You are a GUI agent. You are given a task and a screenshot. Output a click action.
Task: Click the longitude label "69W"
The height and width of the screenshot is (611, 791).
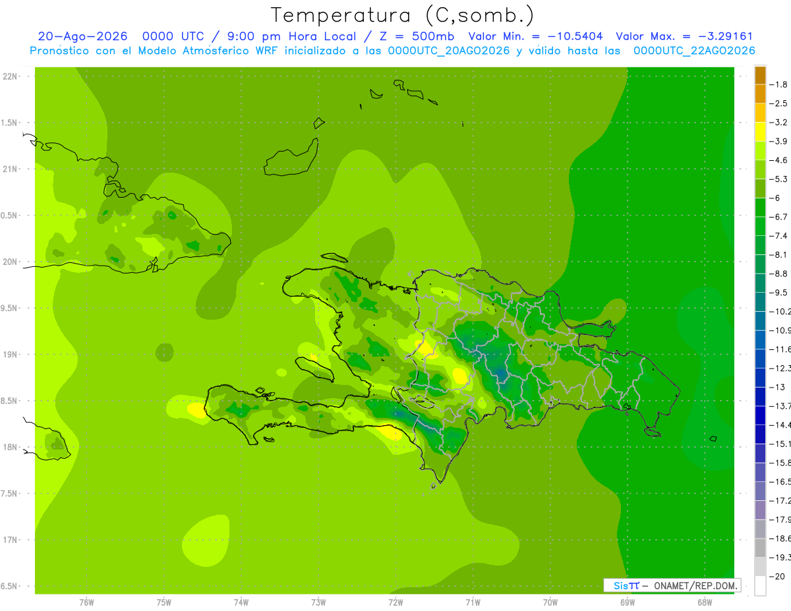(627, 602)
